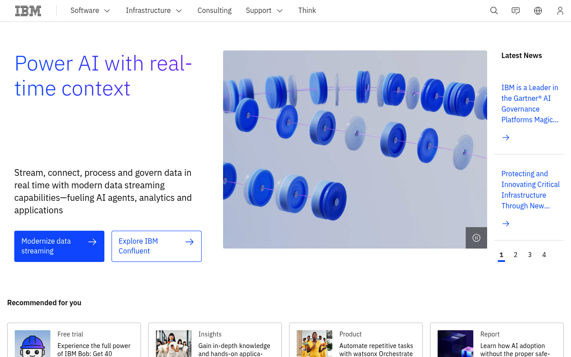Click the blue discs hero image
This screenshot has height=357, width=571.
(355, 149)
